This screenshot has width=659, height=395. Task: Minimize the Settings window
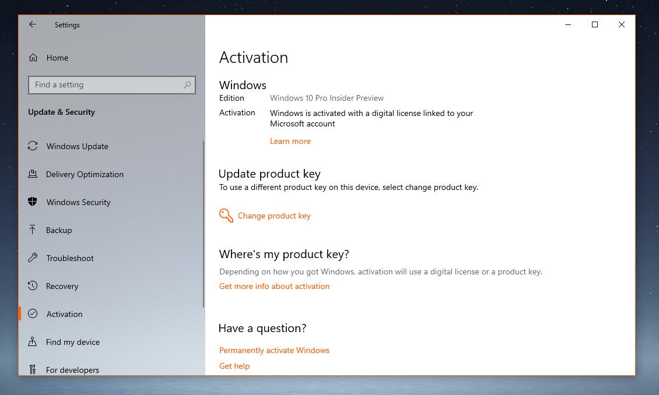coord(568,24)
